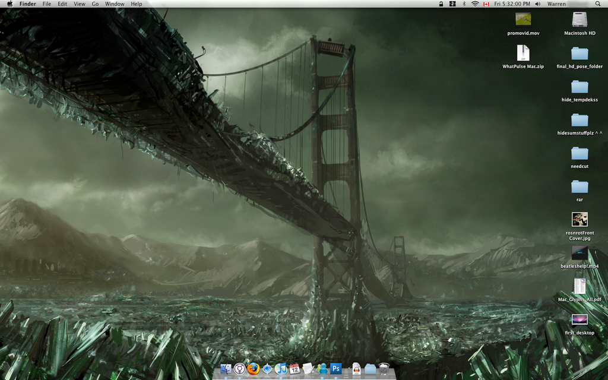Click the padlock icon in the menu bar
This screenshot has height=380, width=608.
441,4
